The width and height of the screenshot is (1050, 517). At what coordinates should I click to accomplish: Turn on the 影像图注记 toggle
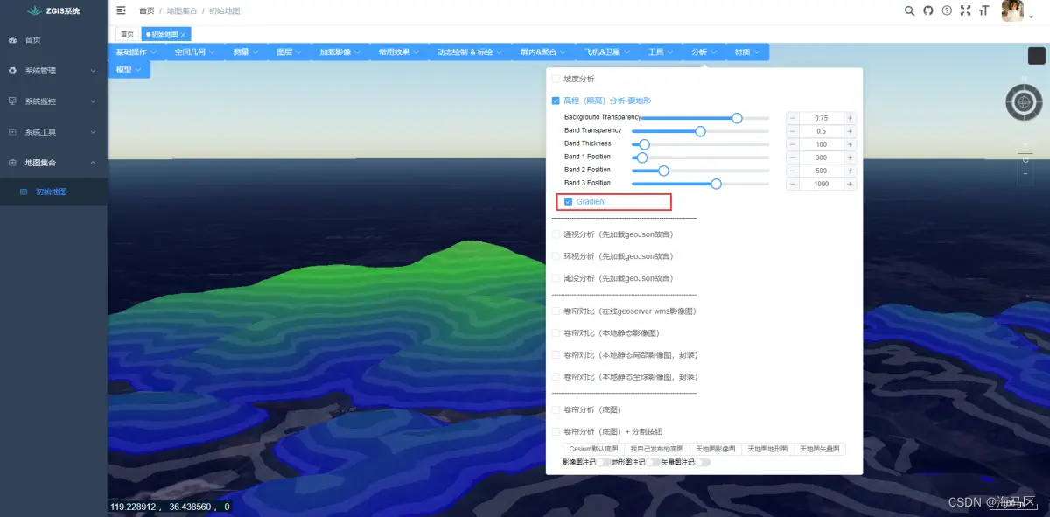click(604, 461)
